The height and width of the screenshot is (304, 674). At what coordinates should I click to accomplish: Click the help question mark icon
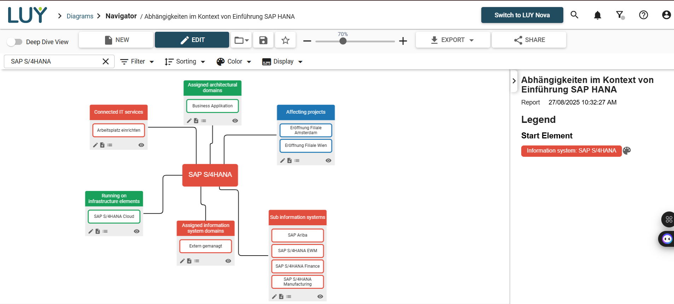643,15
